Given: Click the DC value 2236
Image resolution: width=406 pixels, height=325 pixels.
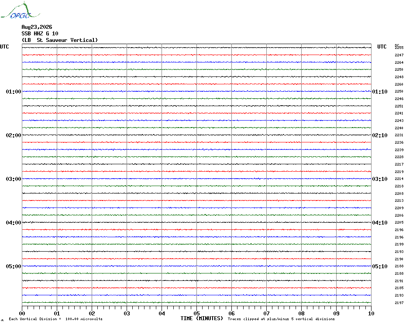Looking at the screenshot, I should (399, 142).
